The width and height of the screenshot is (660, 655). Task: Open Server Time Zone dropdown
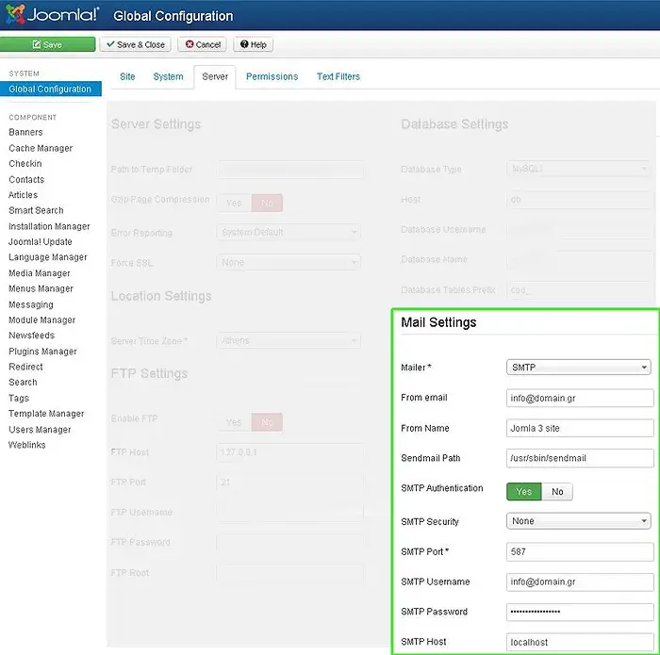[289, 340]
